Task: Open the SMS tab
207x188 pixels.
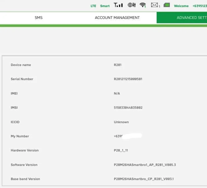Action: 39,18
